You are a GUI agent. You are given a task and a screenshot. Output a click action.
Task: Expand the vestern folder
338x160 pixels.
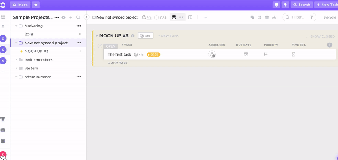click(16, 68)
